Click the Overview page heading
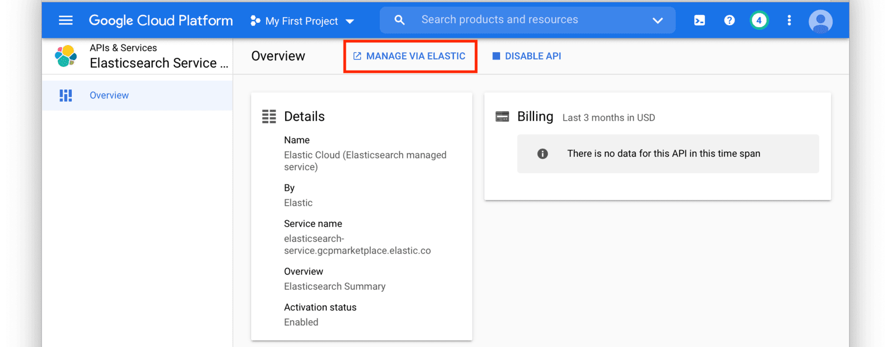The width and height of the screenshot is (891, 347). click(278, 56)
